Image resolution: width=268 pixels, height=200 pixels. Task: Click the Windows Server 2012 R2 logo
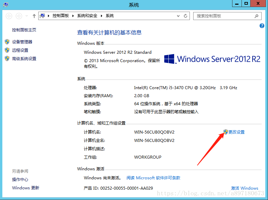(212, 59)
